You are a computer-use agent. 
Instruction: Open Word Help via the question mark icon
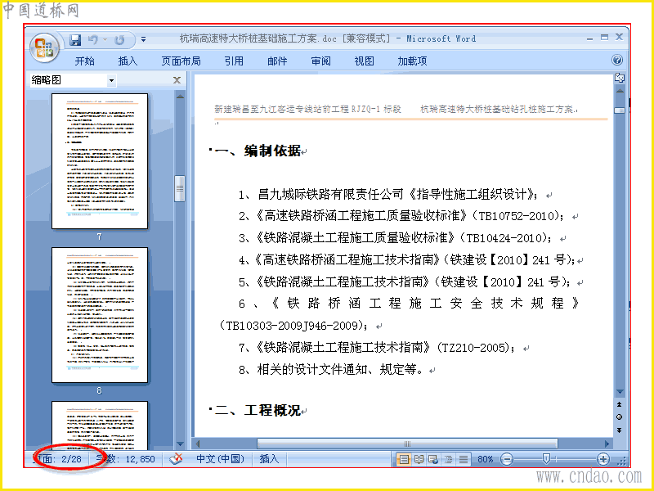click(x=617, y=60)
